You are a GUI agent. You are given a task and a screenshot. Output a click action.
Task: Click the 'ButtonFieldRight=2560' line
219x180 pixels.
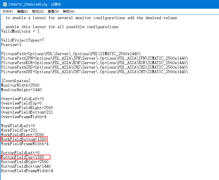[25, 162]
